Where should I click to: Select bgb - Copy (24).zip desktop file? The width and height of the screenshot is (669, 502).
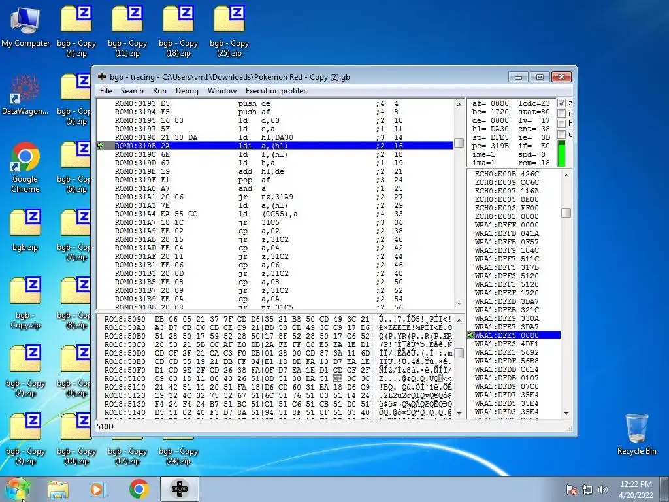point(178,450)
